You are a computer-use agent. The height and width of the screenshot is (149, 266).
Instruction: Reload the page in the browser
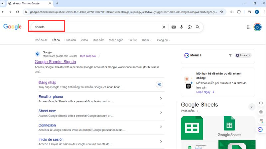coord(17,12)
